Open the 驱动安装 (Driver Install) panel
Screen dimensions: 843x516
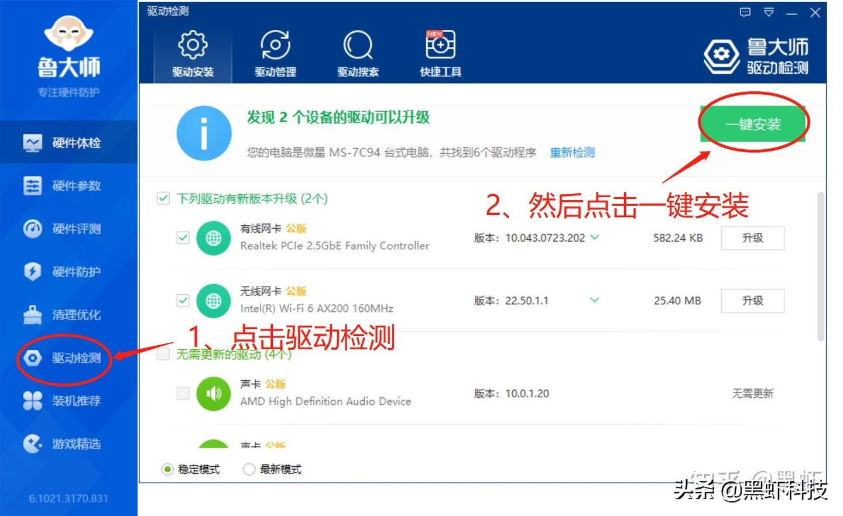(191, 53)
